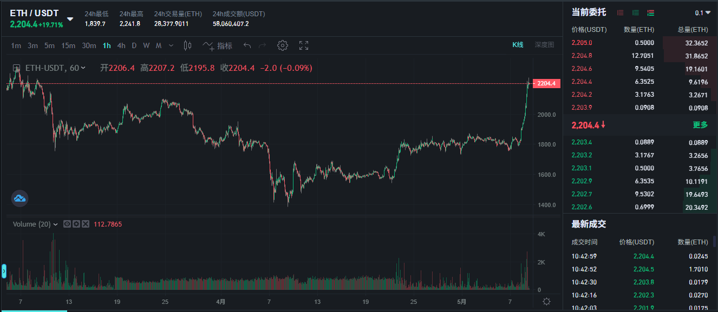Switch to 深度图 depth chart tab
Screen dimensions: 718x312
(x=544, y=45)
